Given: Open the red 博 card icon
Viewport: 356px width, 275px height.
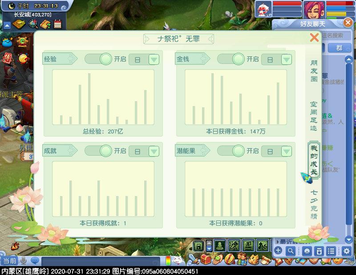Looking at the screenshot, I should [x=7, y=59].
